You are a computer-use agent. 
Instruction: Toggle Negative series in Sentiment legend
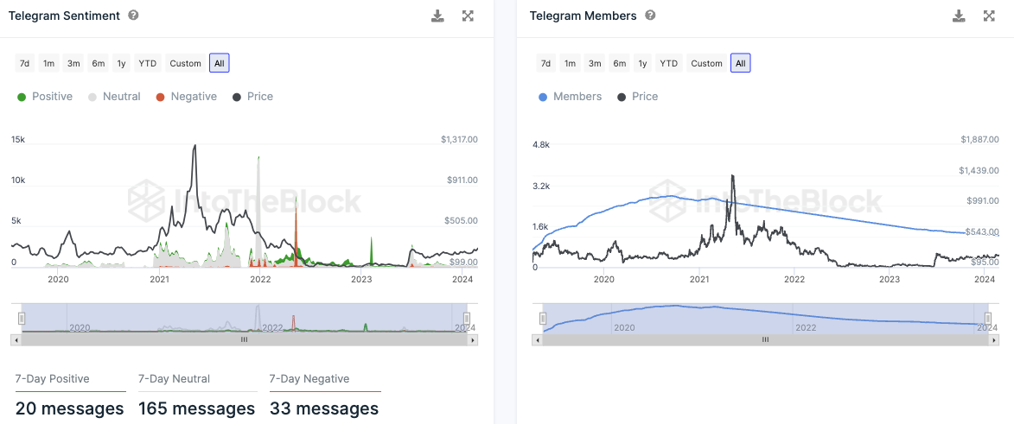coord(186,97)
